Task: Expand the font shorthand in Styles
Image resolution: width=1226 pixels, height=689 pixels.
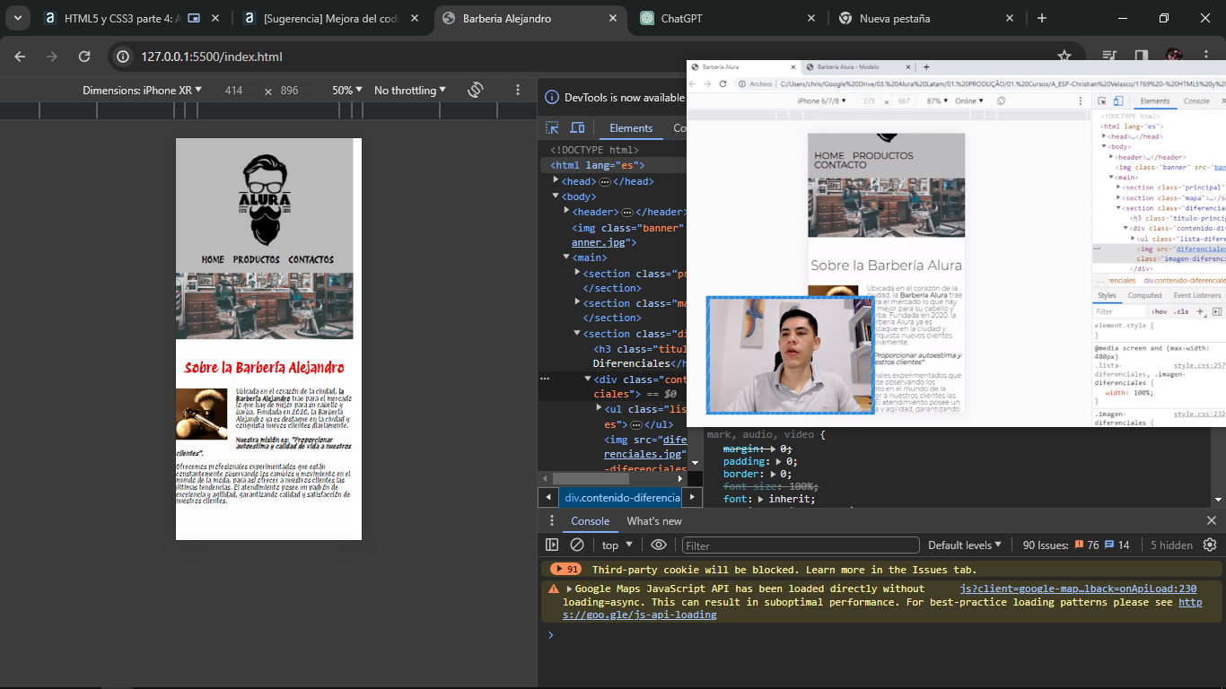Action: tap(759, 499)
